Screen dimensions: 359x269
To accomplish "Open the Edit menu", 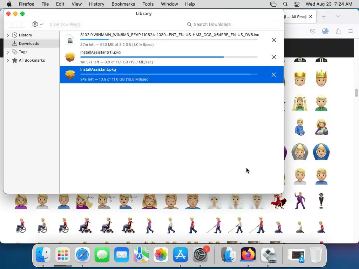I will (x=60, y=4).
